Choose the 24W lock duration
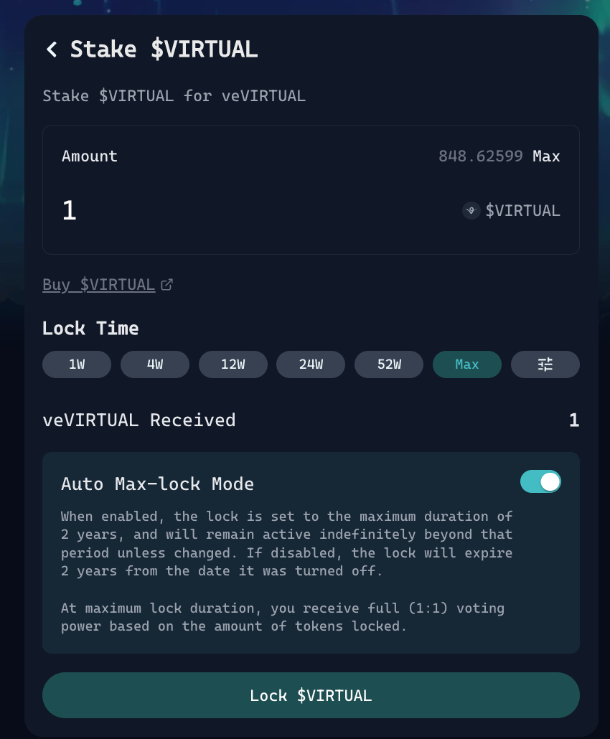The width and height of the screenshot is (610, 739). click(311, 364)
